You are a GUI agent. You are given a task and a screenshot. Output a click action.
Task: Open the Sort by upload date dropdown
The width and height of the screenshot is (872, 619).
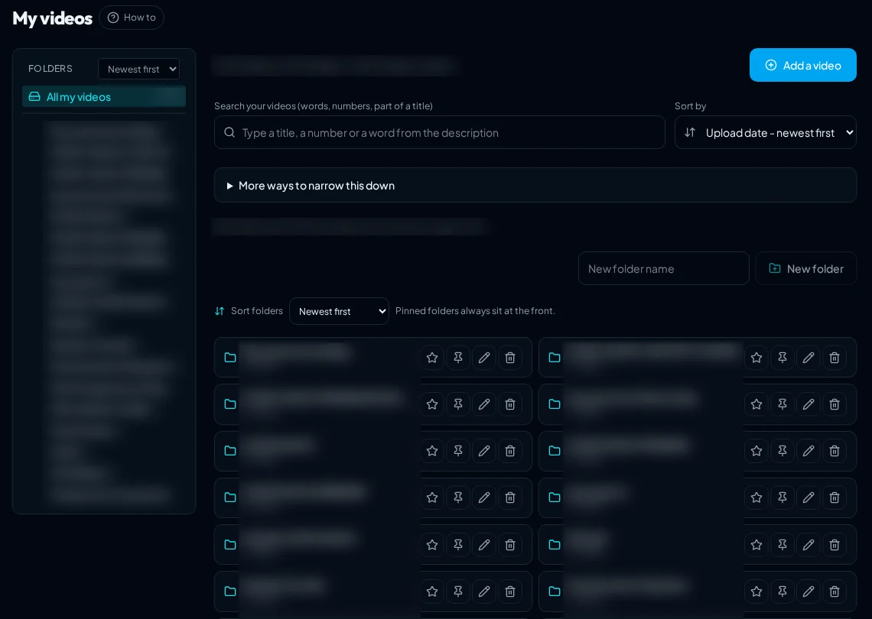(765, 132)
